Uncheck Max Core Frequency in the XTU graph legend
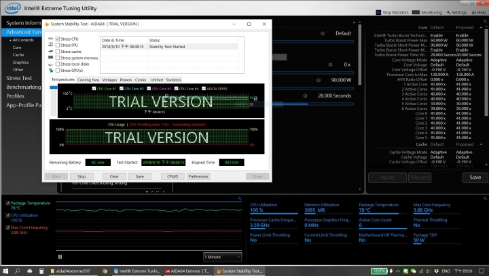 point(7,228)
